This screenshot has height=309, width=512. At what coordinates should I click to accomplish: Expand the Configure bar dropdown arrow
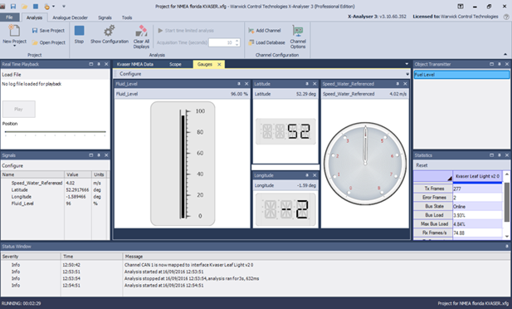pos(407,74)
